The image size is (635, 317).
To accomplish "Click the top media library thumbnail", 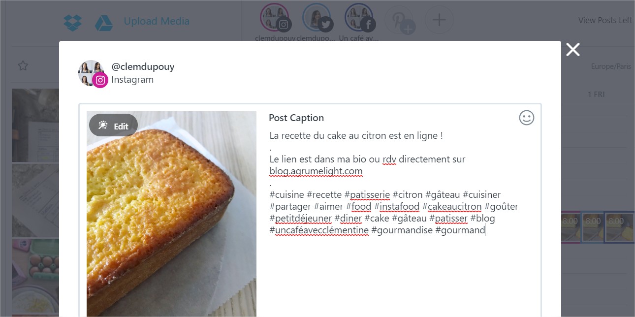I will pyautogui.click(x=35, y=125).
